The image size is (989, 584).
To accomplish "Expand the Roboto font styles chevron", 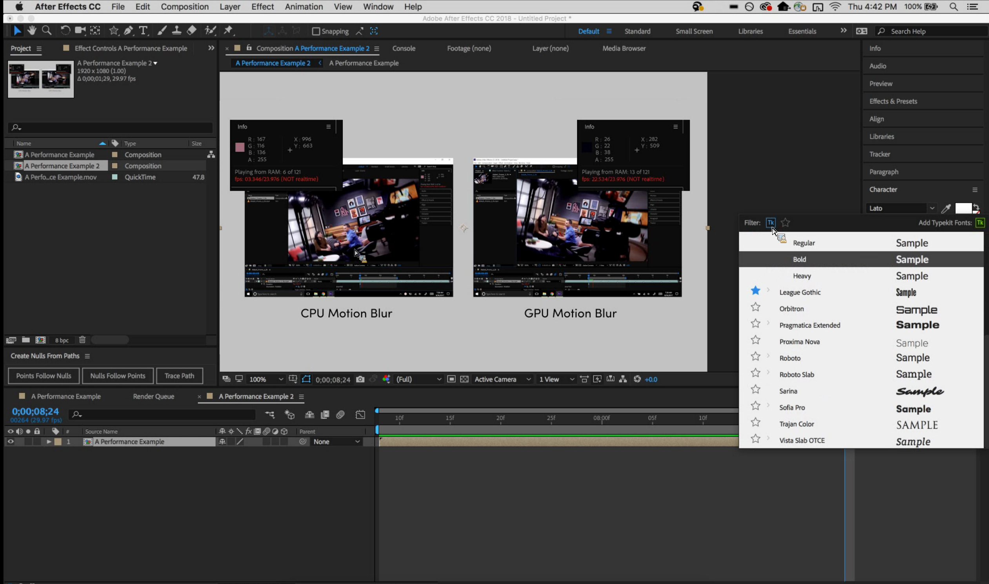I will [768, 356].
